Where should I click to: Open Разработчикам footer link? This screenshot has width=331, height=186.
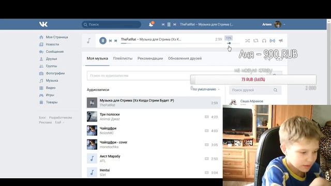61,118
